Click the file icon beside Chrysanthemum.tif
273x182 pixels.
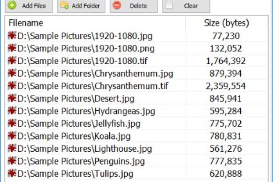(12, 86)
